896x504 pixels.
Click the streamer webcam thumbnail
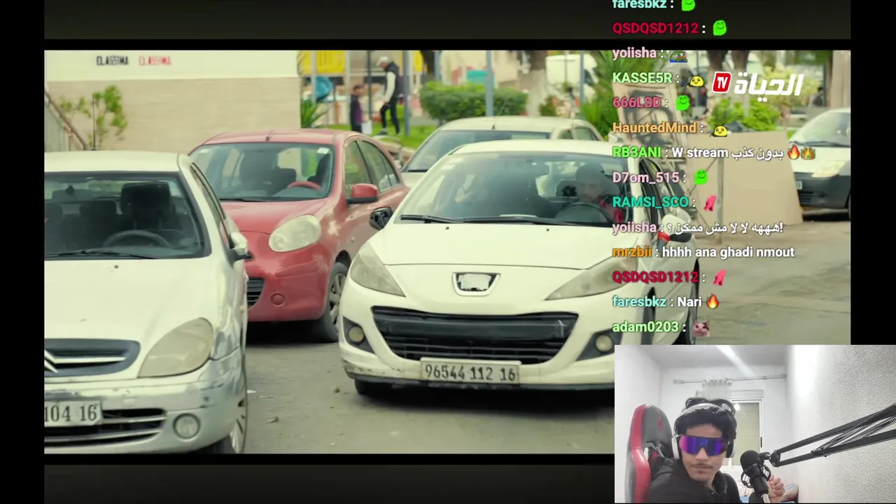point(755,424)
